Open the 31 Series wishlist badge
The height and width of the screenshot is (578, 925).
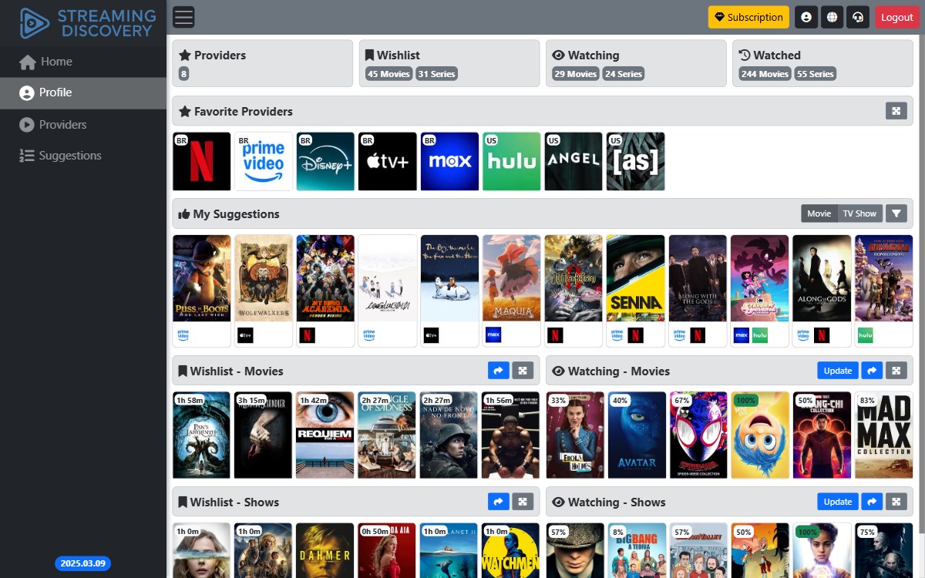[x=437, y=74]
